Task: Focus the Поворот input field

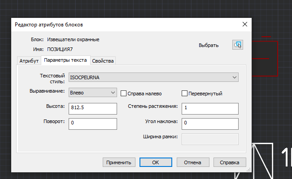Action: pyautogui.click(x=93, y=124)
